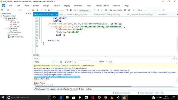Open the Design menu
Screen dimensions: 178x100
point(46,6)
